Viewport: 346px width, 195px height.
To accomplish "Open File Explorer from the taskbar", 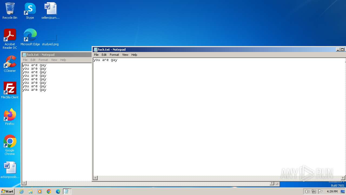I will pyautogui.click(x=31, y=191).
